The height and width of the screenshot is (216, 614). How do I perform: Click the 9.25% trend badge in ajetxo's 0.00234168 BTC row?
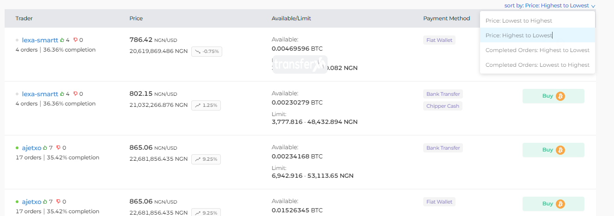coord(206,159)
